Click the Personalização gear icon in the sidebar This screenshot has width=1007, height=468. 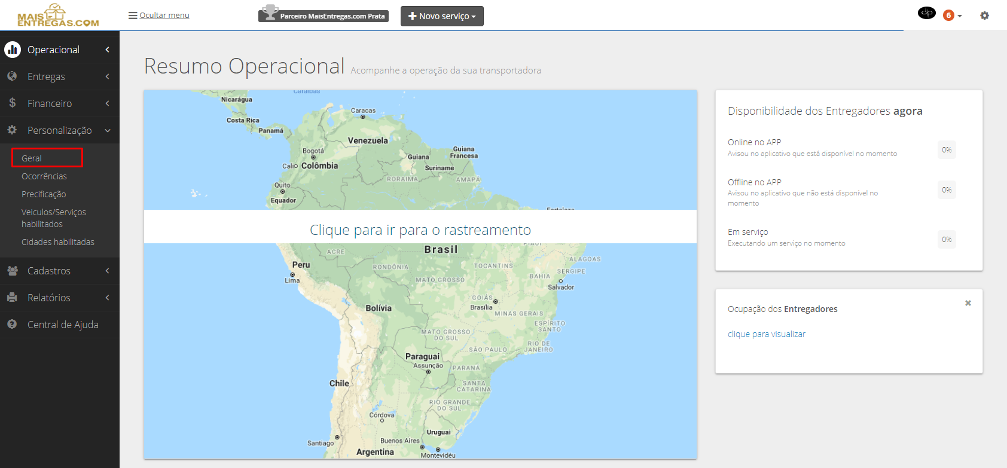pos(12,130)
